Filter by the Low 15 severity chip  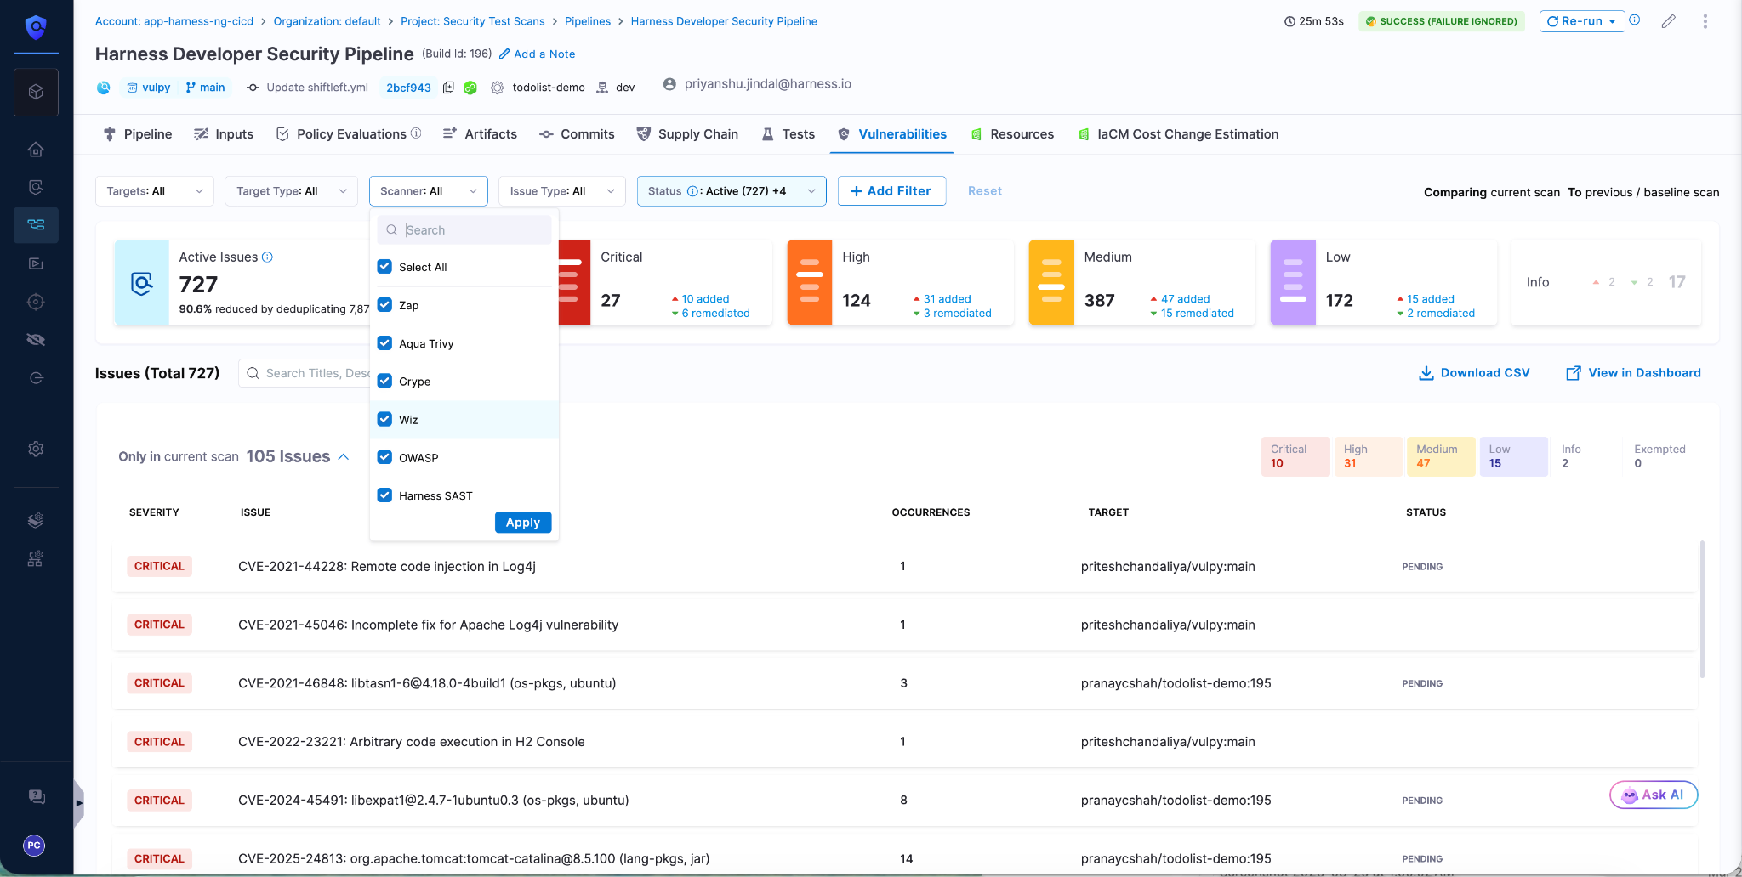1514,456
